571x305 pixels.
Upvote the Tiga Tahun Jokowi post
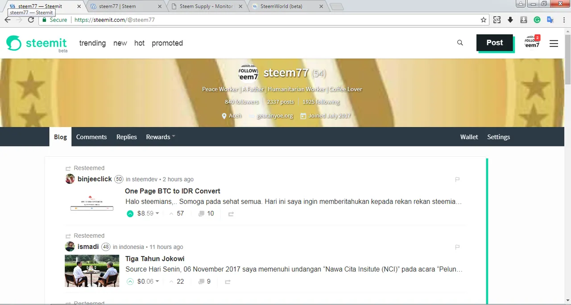[x=130, y=281]
